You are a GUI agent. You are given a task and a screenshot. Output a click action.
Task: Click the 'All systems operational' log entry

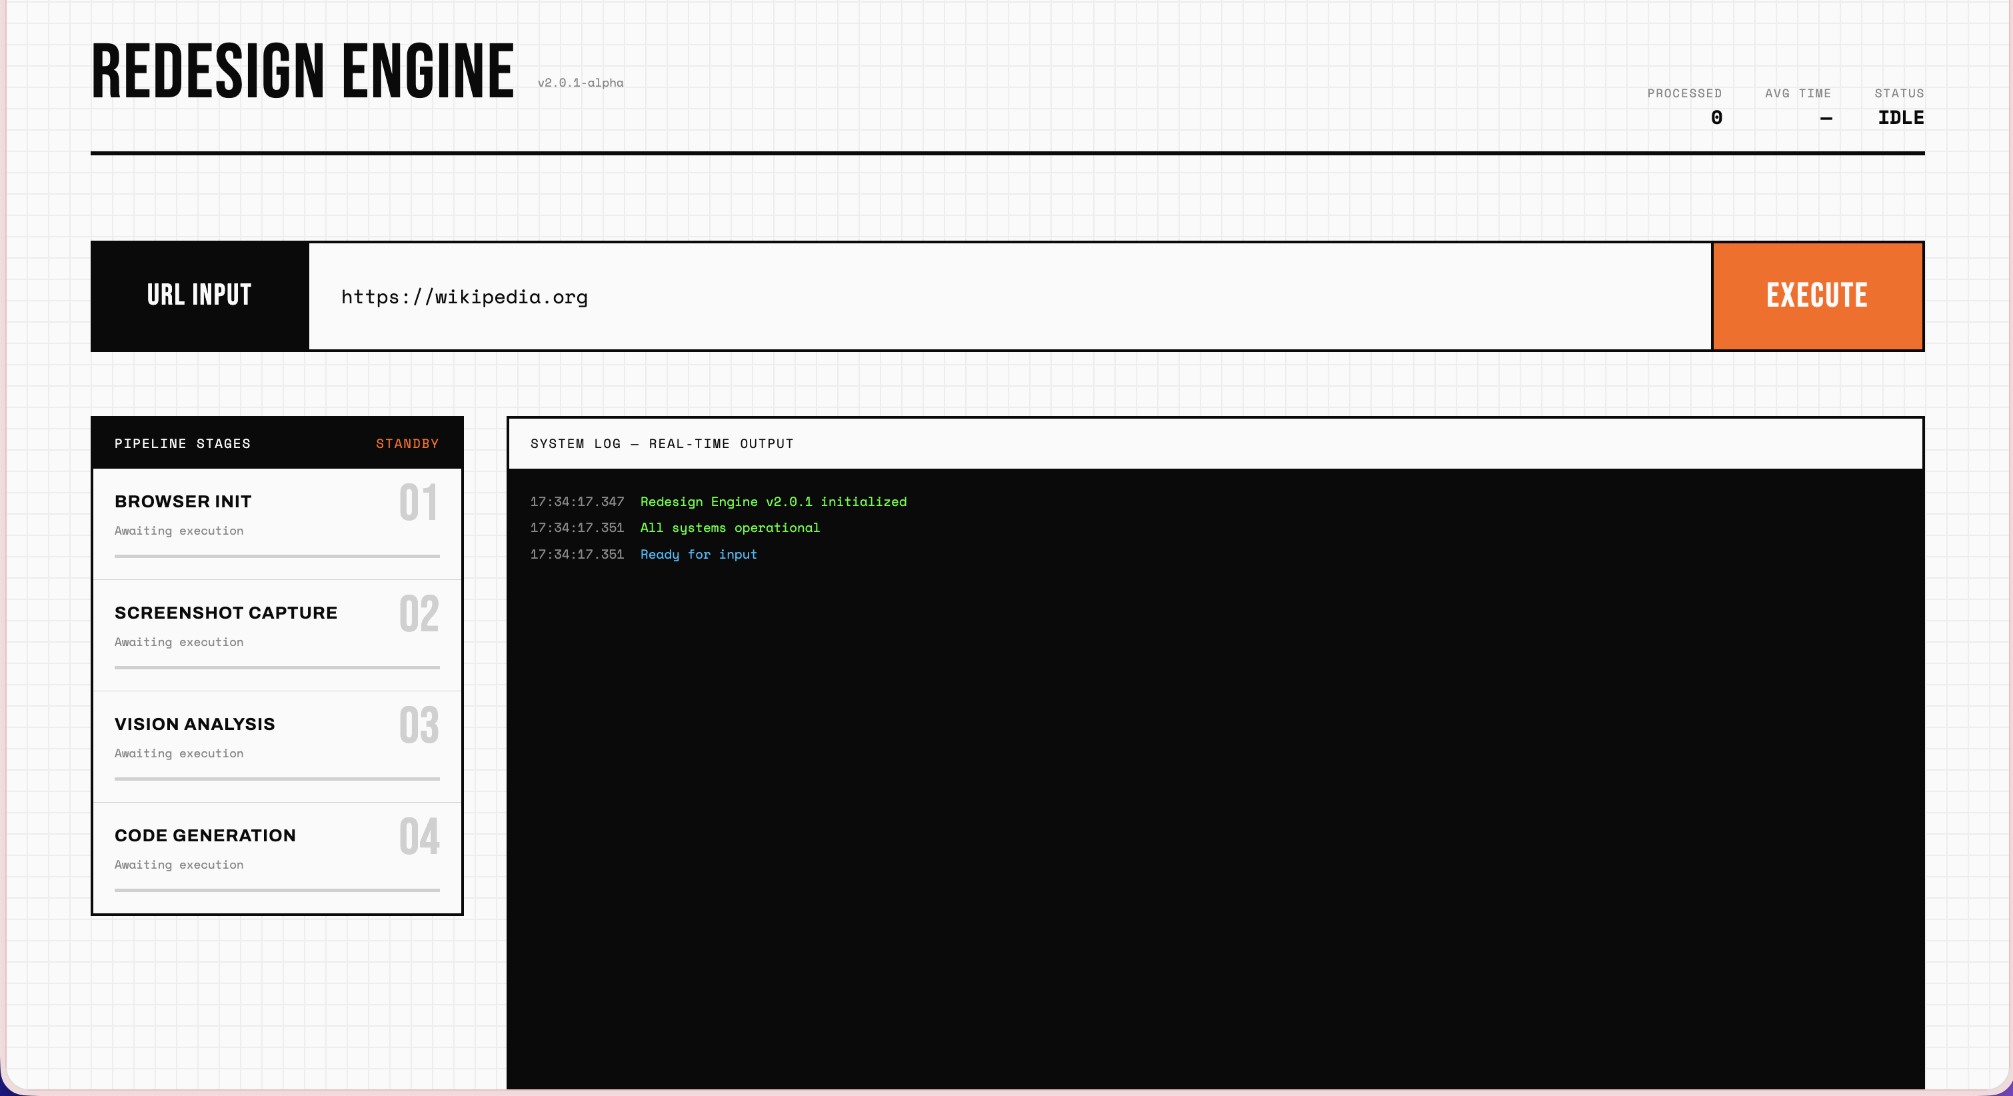point(729,528)
